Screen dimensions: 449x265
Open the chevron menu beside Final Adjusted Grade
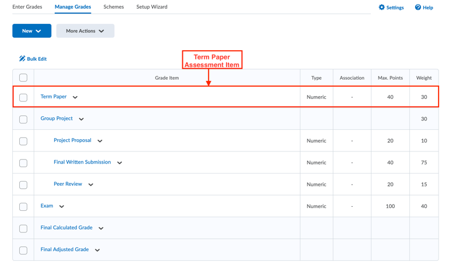point(97,250)
